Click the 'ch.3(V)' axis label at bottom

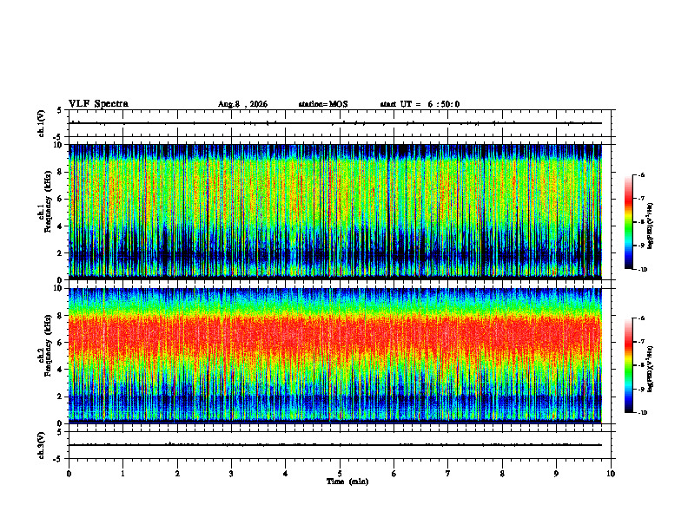pos(42,445)
